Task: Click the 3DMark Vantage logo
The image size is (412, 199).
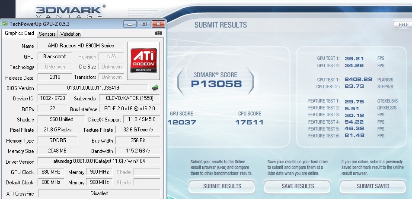Action: [x=70, y=12]
